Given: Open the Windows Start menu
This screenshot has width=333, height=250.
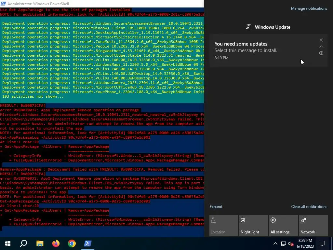Looking at the screenshot, I should [x=8, y=243].
